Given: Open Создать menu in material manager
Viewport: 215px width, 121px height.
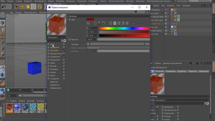Looking at the screenshot, I should click(x=13, y=101).
